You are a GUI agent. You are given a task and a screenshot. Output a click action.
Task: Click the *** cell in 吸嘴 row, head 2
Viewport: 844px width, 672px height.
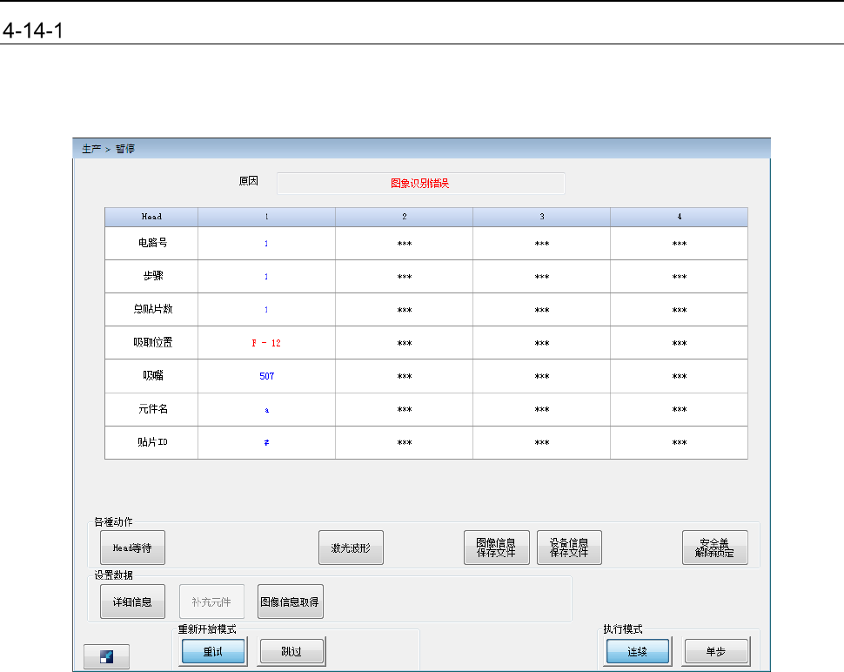point(405,376)
